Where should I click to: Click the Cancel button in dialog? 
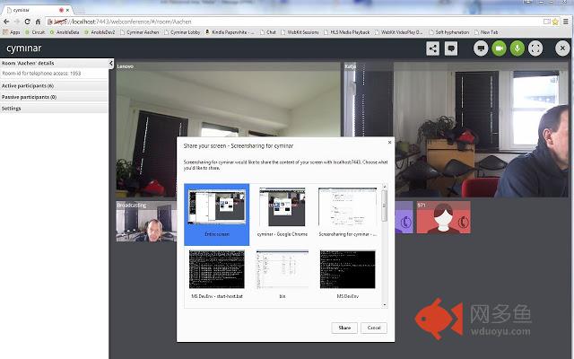coord(374,328)
